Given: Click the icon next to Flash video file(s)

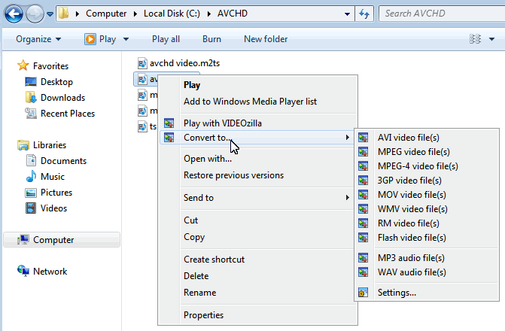Looking at the screenshot, I should 363,238.
